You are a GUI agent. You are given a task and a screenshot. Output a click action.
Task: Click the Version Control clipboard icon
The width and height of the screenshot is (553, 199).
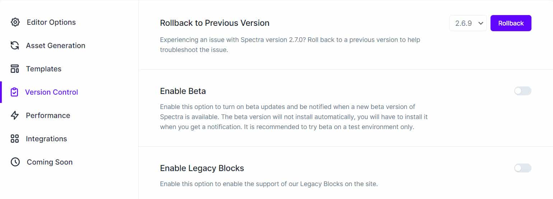click(x=14, y=92)
